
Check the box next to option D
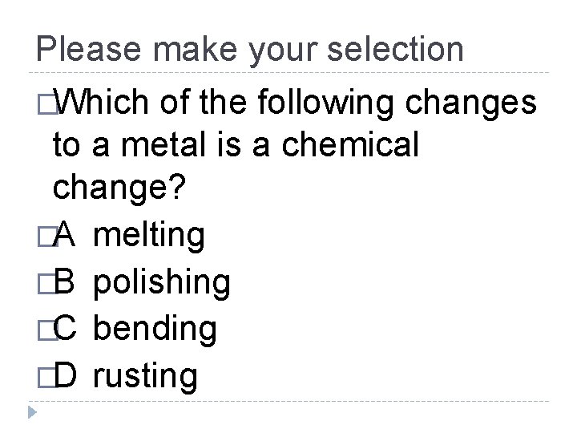47,378
